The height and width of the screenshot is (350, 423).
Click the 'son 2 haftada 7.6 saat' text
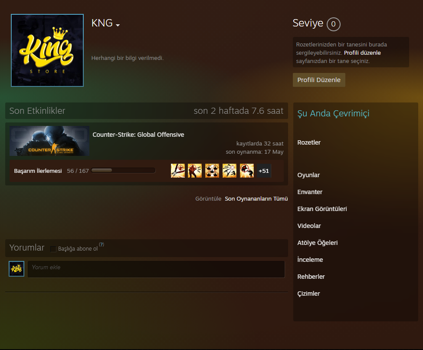(239, 111)
